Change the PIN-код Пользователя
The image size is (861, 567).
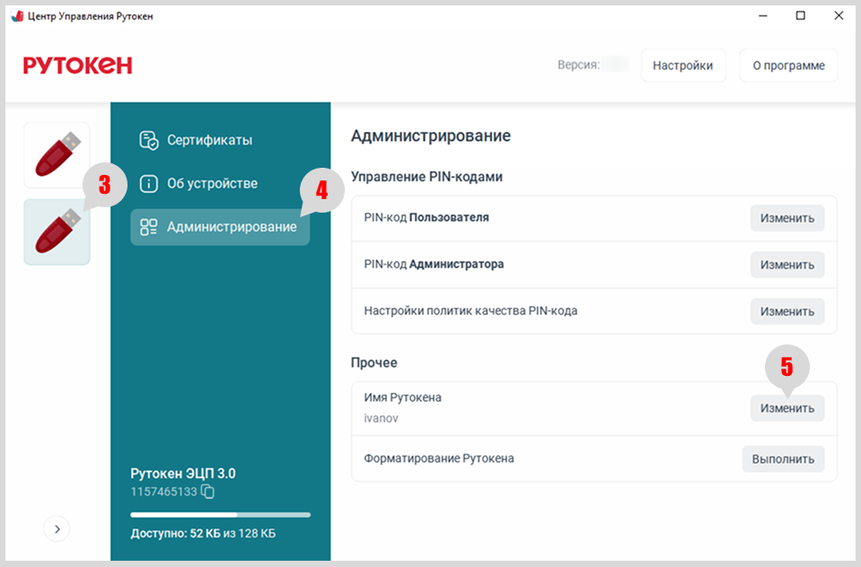click(786, 218)
